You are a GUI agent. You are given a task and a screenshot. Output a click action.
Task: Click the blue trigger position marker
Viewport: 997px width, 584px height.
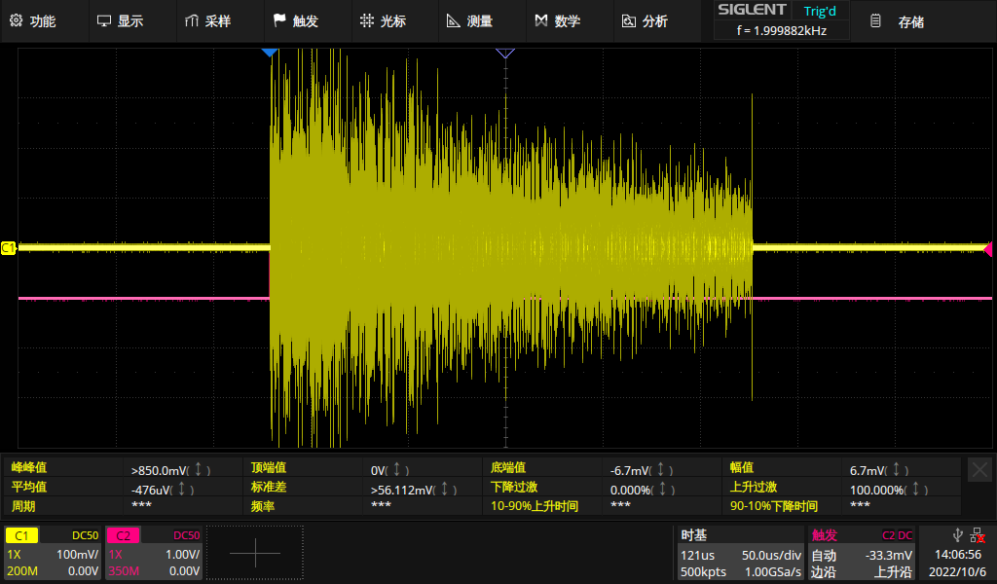271,54
